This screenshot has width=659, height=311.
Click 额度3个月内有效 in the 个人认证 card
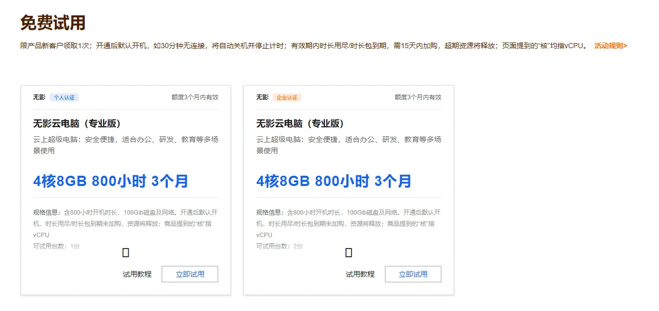click(x=195, y=97)
